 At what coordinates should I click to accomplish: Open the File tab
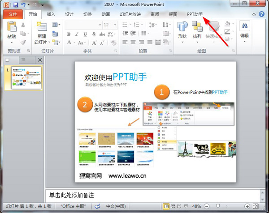point(13,14)
